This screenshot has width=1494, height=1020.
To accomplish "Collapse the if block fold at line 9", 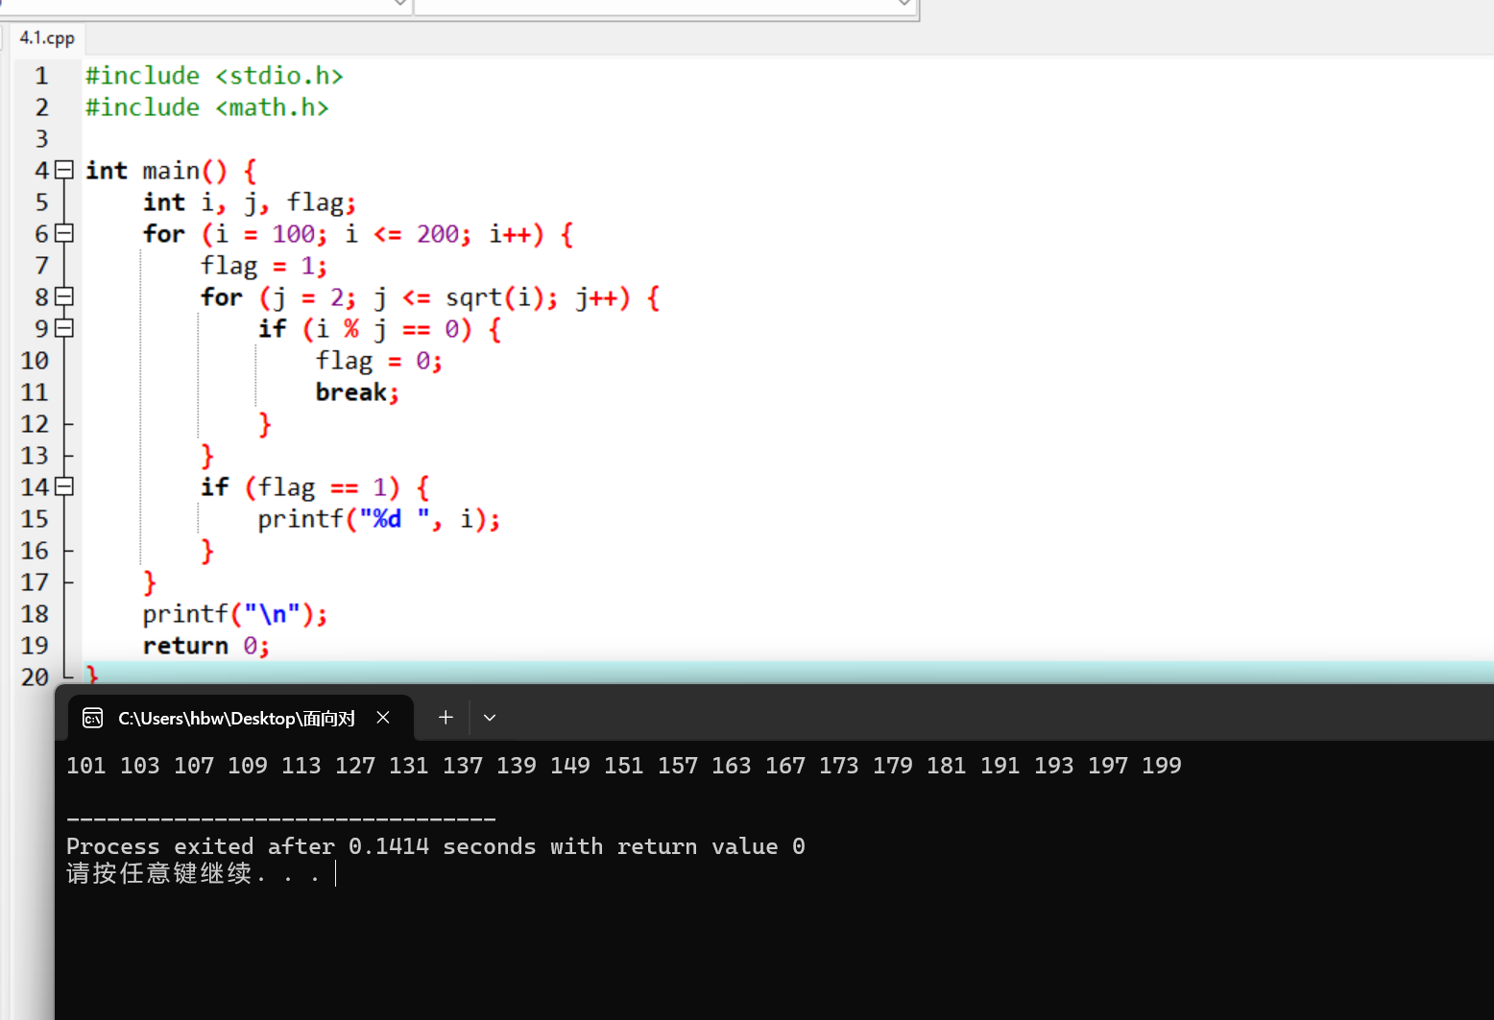I will point(64,328).
